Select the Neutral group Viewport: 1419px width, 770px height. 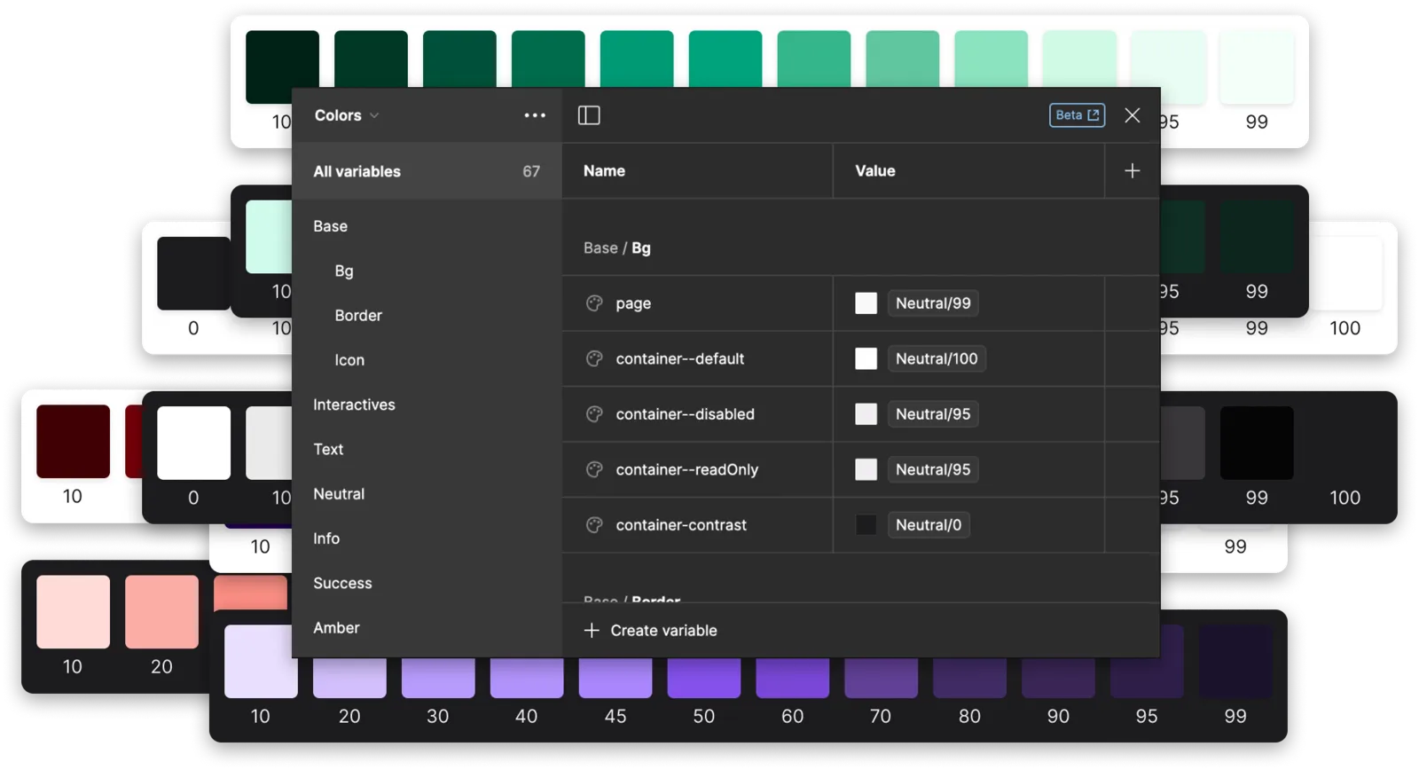point(339,494)
